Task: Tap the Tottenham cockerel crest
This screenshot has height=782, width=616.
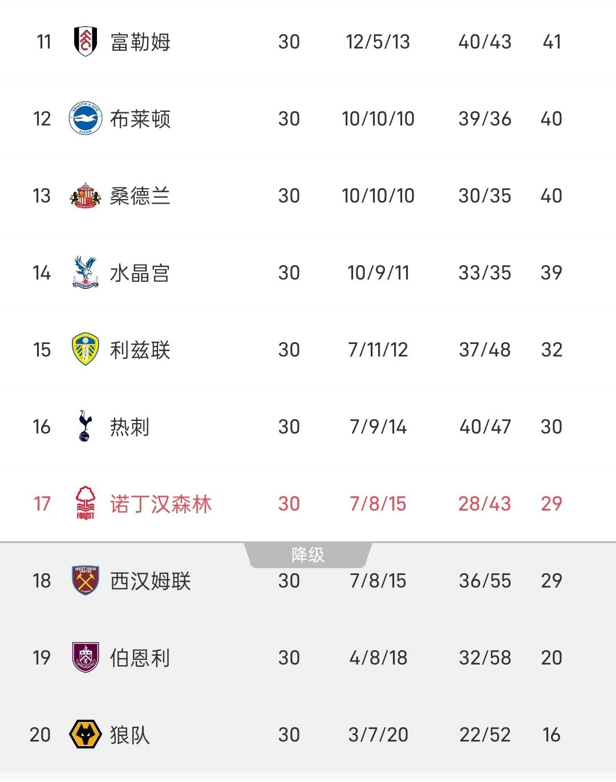Action: pos(86,427)
